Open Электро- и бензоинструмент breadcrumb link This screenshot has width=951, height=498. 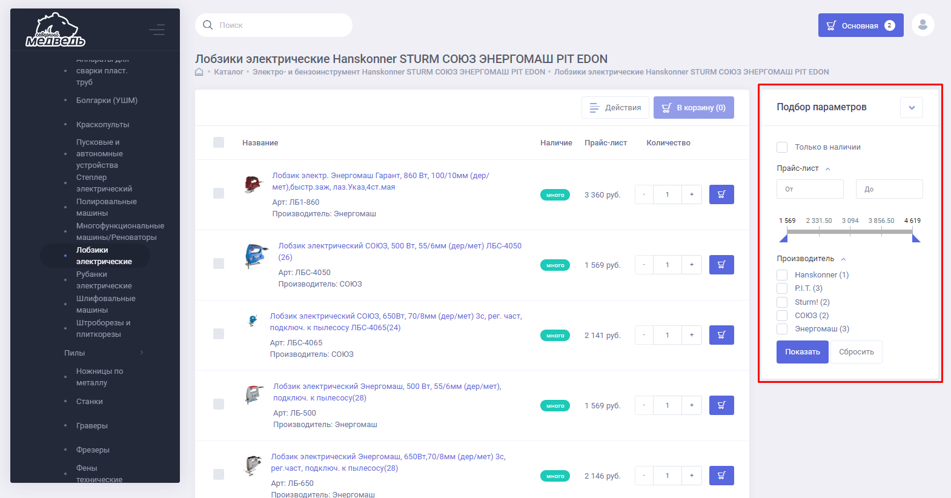pyautogui.click(x=399, y=71)
